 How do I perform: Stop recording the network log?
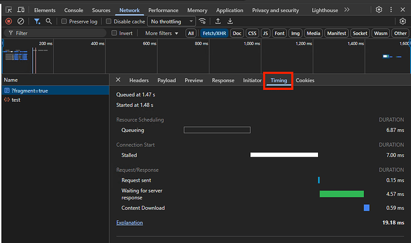(x=8, y=21)
